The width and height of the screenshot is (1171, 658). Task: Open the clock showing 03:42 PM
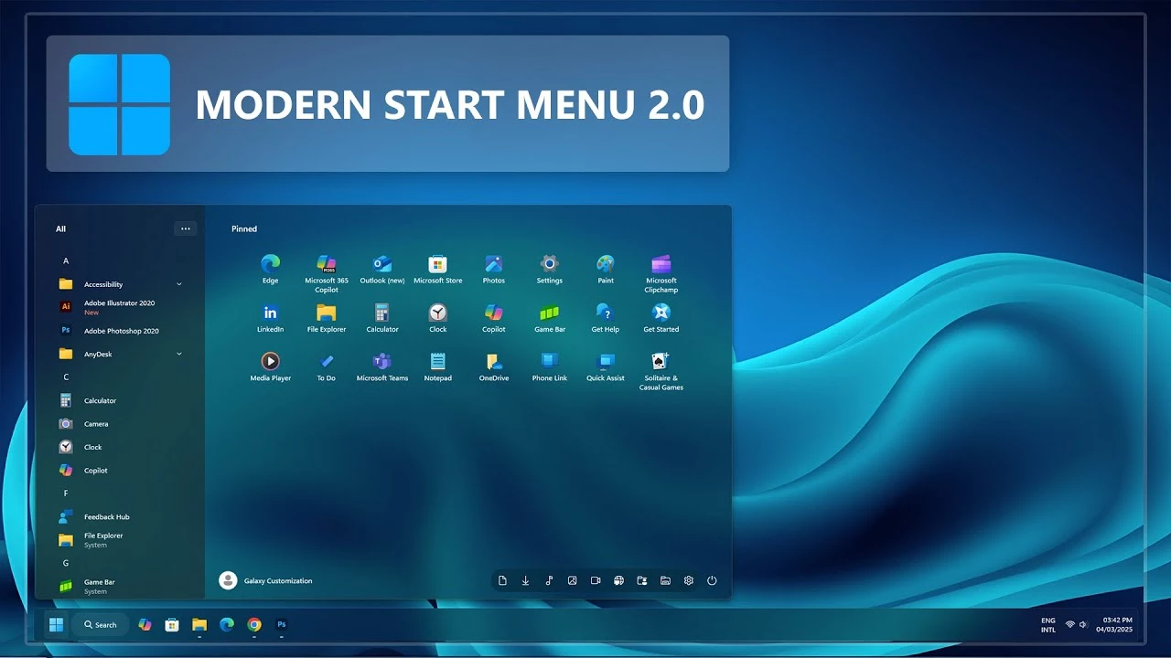pyautogui.click(x=1115, y=625)
